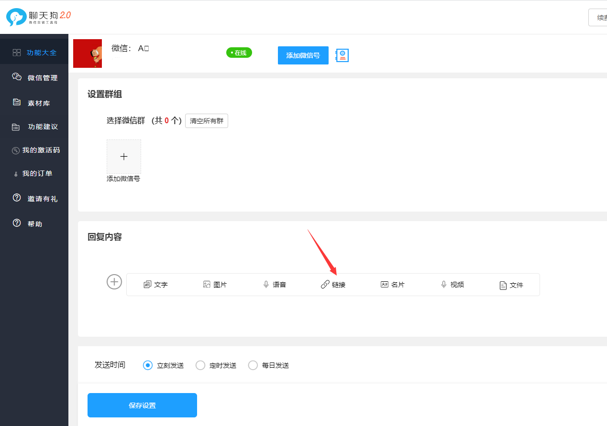Click the 回复内容 heading

tap(105, 237)
